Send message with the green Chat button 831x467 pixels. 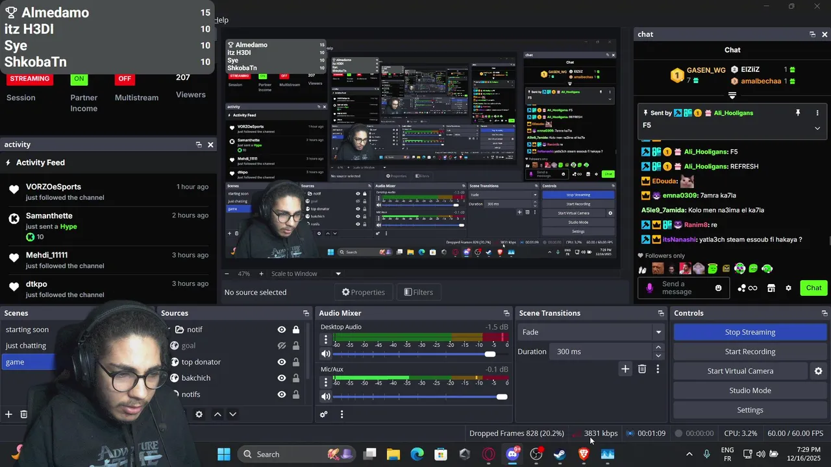(x=813, y=288)
